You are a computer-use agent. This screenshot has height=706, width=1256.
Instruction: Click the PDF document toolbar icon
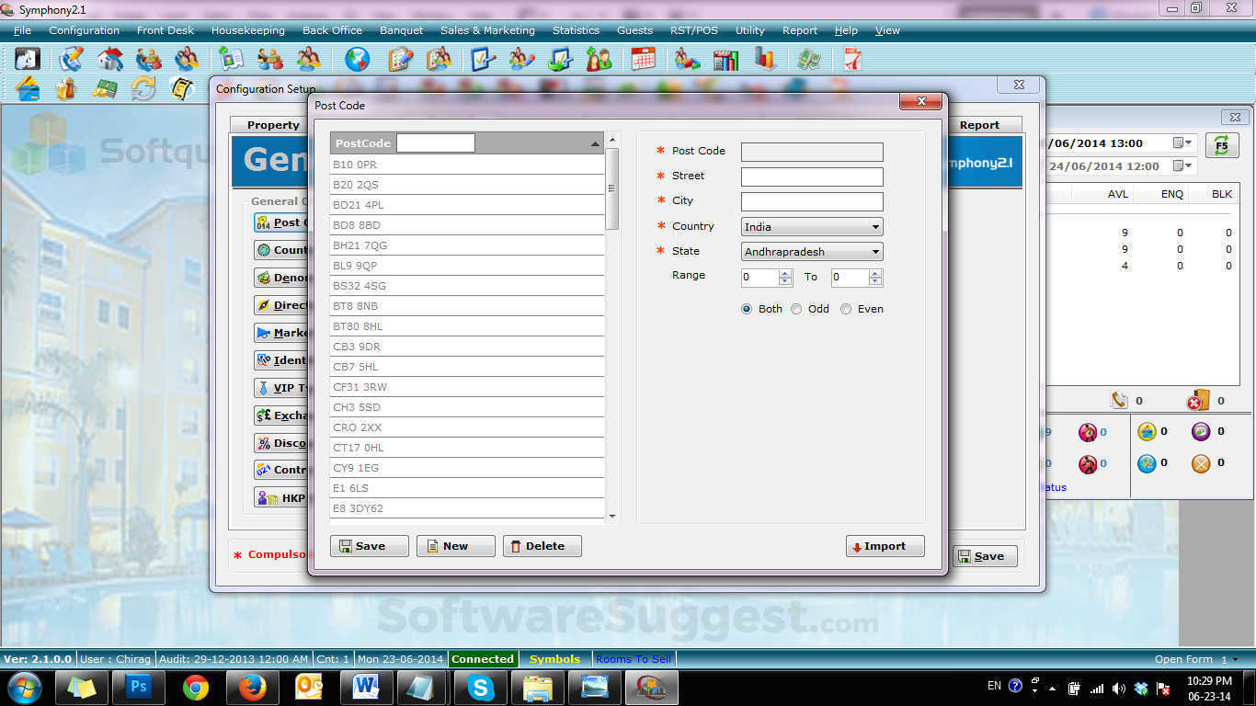[852, 60]
